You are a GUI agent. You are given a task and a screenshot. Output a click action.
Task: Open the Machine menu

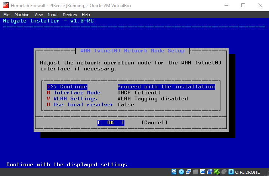click(22, 15)
